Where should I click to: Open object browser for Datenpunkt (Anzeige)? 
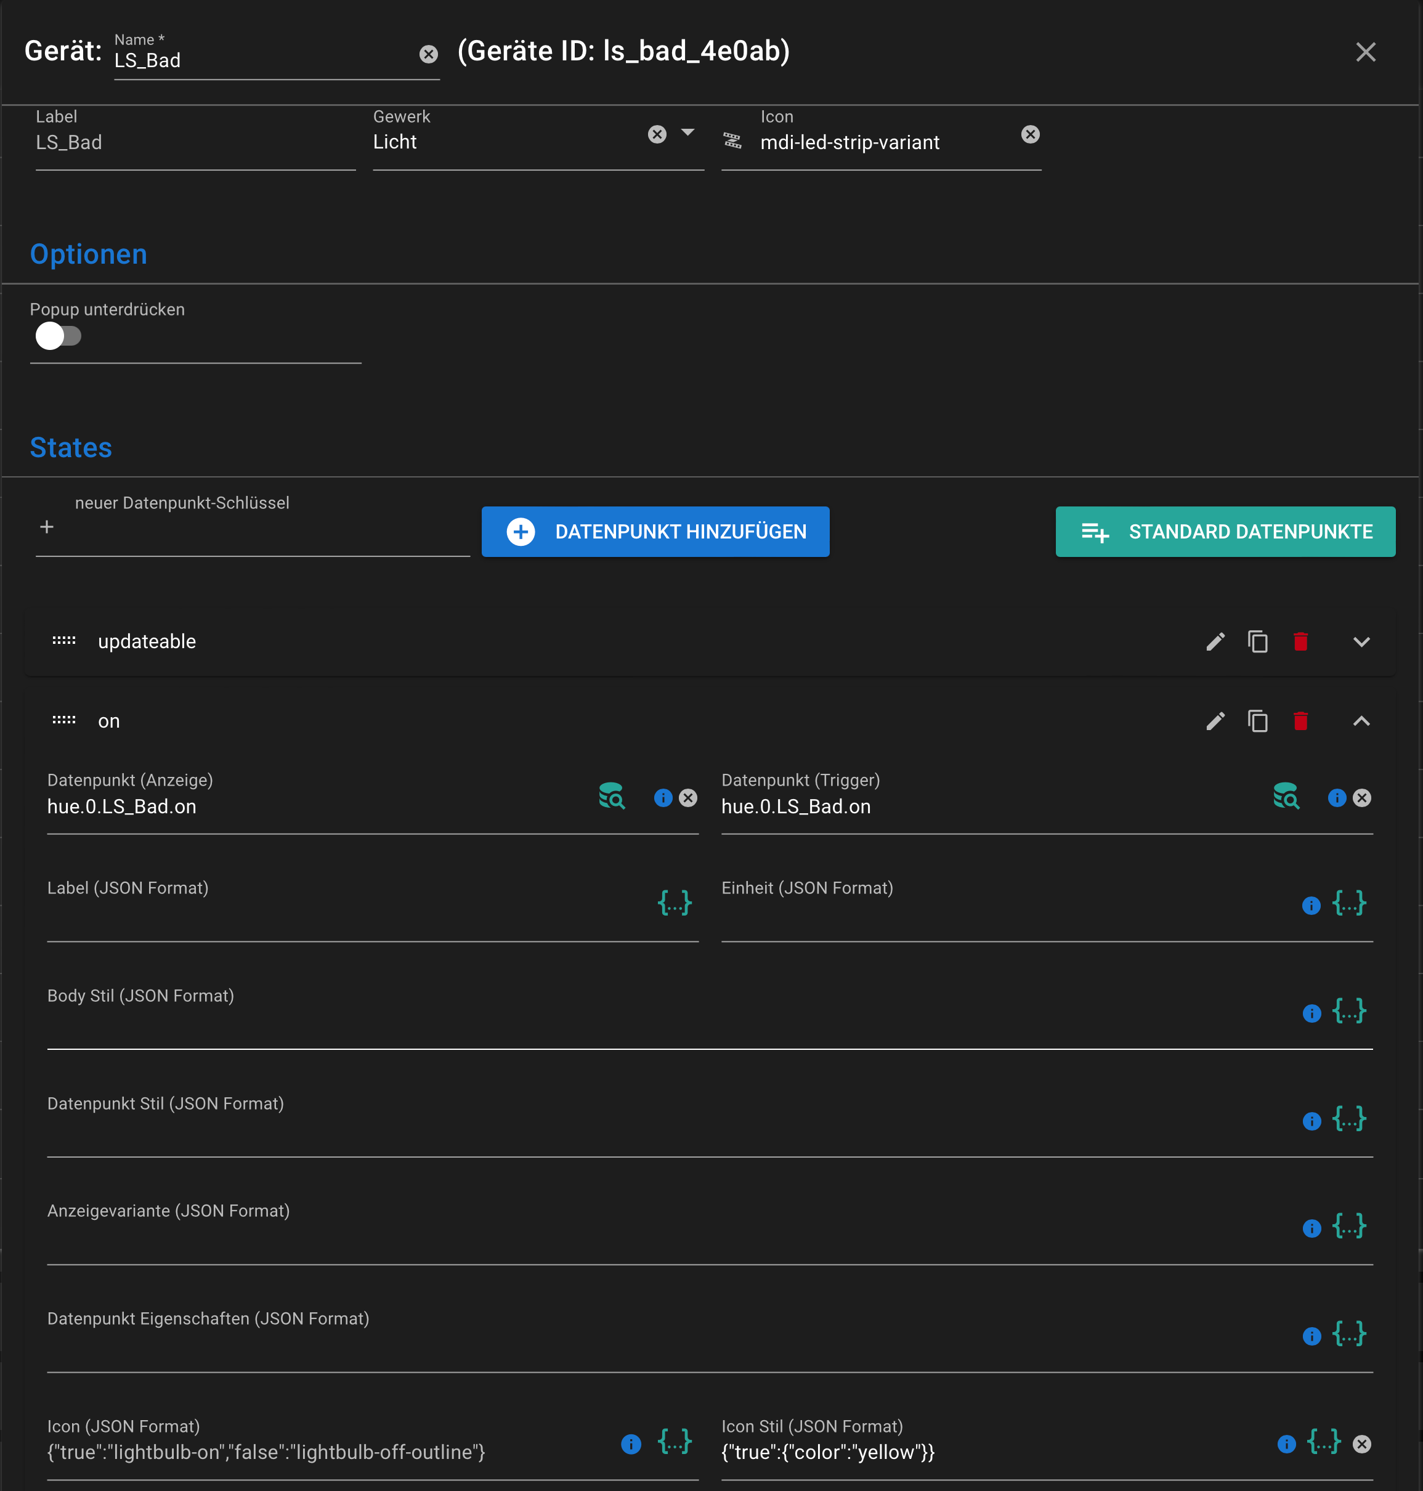(610, 796)
